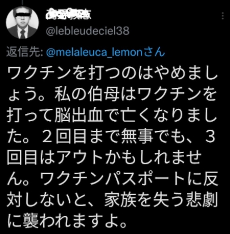Select the thread connector line above avatar
The width and height of the screenshot is (230, 234).
click(x=22, y=2)
